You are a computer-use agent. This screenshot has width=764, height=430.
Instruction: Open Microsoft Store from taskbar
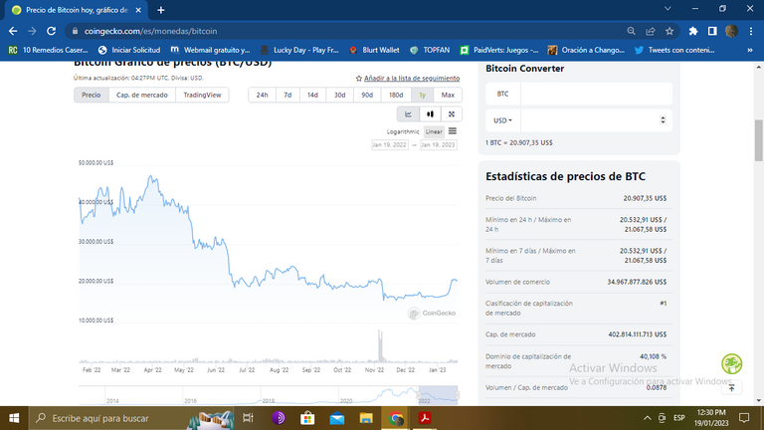307,418
